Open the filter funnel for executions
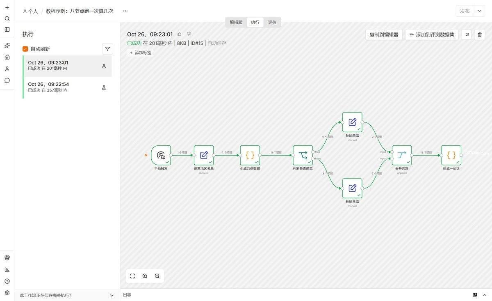Screen dimensions: 492x301 point(107,49)
